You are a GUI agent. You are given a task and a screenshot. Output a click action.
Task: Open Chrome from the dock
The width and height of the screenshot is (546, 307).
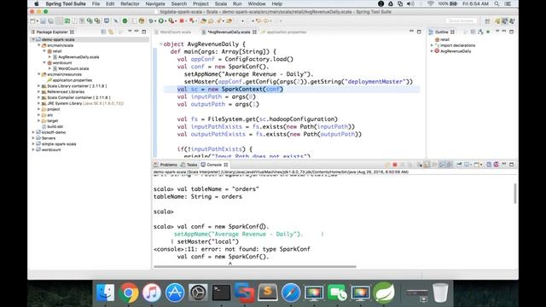tap(129, 293)
